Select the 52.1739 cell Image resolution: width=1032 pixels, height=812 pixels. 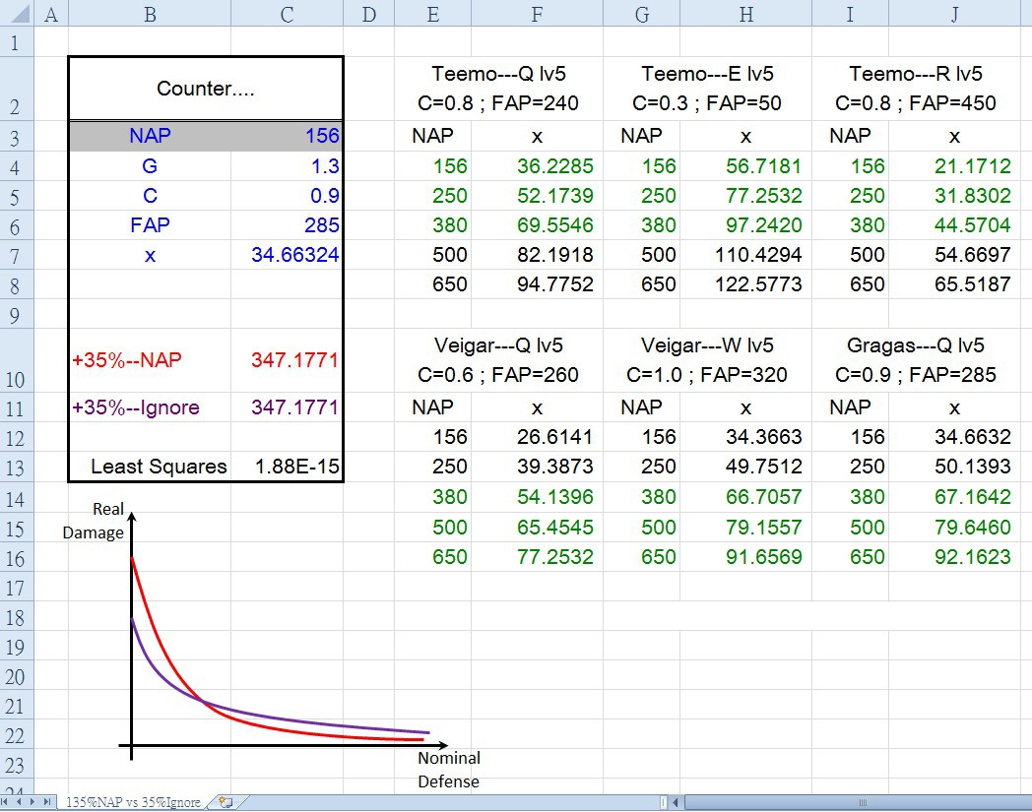[x=537, y=196]
